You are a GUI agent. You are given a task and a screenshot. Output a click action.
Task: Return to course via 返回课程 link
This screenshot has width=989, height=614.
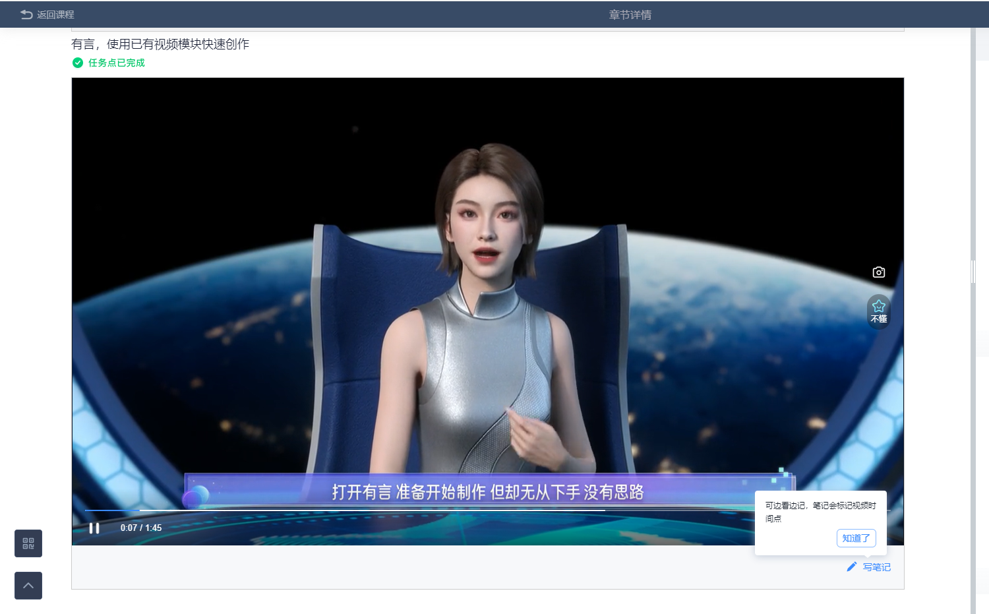pos(55,15)
